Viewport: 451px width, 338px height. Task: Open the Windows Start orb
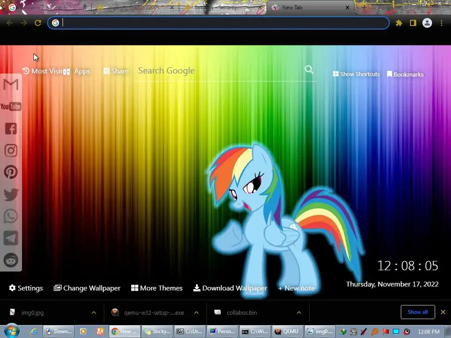click(x=11, y=331)
